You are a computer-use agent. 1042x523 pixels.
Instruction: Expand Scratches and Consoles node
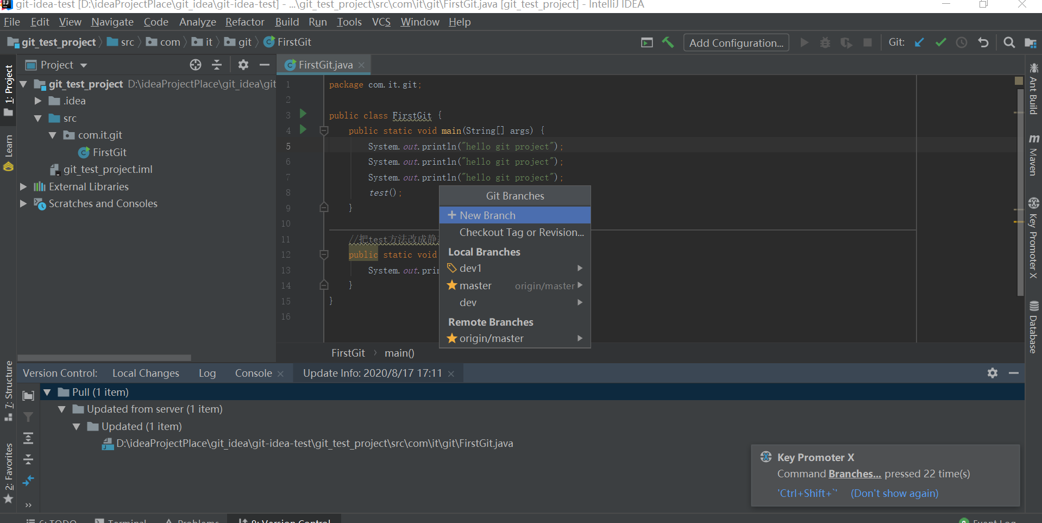coord(23,204)
